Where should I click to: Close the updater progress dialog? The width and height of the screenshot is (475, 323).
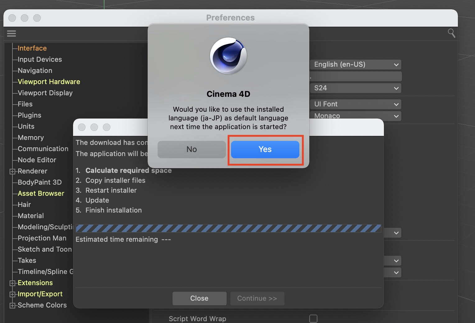coord(199,298)
